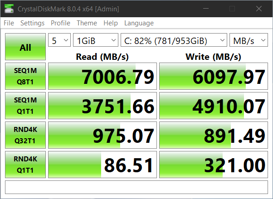Click the SEQ1M Q8T1 write value 6097.97
The height and width of the screenshot is (199, 273).
(214, 76)
